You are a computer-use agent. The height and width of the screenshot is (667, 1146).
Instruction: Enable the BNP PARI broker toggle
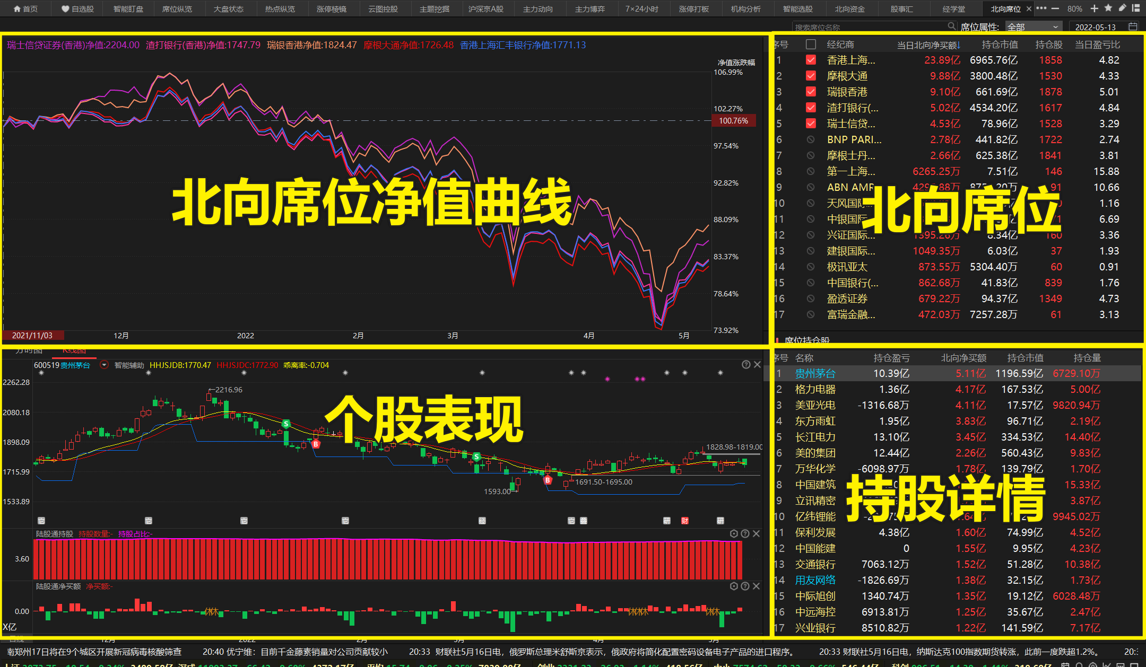click(811, 139)
